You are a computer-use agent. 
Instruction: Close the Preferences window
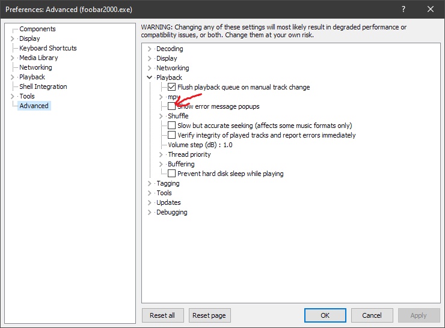click(x=430, y=10)
